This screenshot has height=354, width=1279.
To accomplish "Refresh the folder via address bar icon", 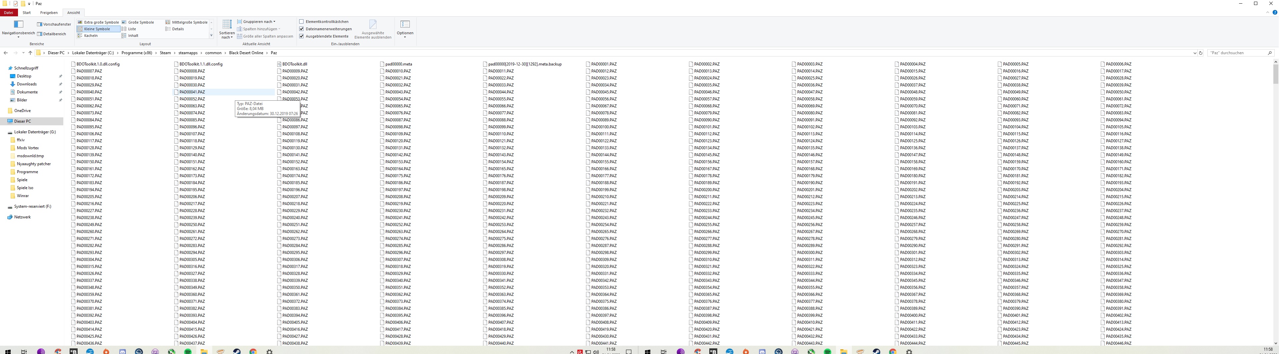I will pos(1201,53).
